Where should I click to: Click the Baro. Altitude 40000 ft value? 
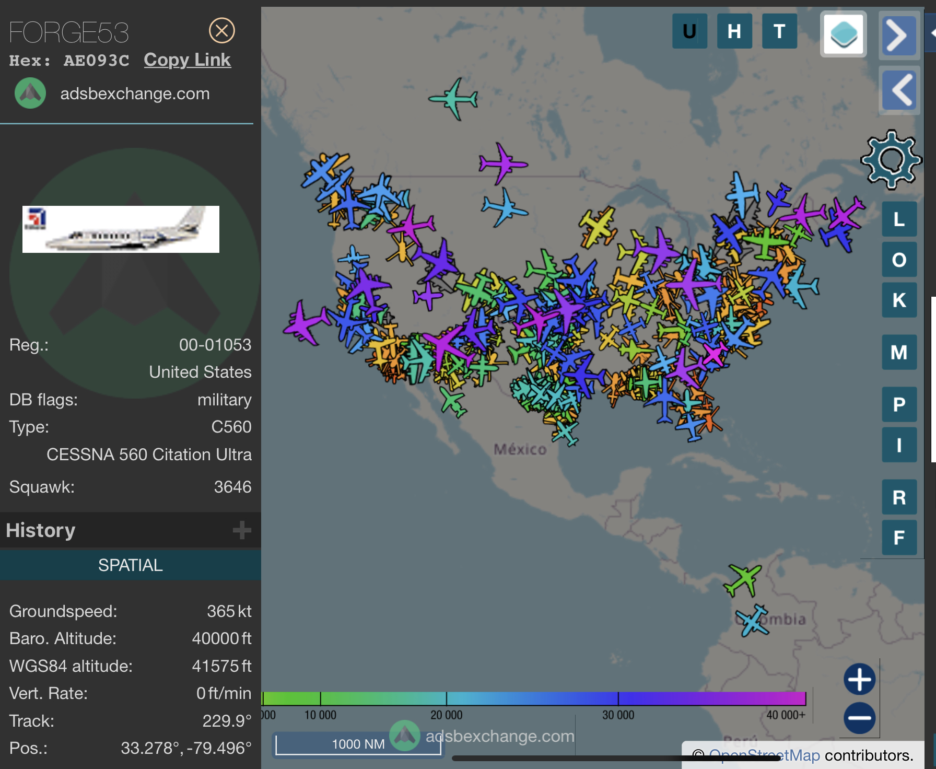pyautogui.click(x=221, y=638)
